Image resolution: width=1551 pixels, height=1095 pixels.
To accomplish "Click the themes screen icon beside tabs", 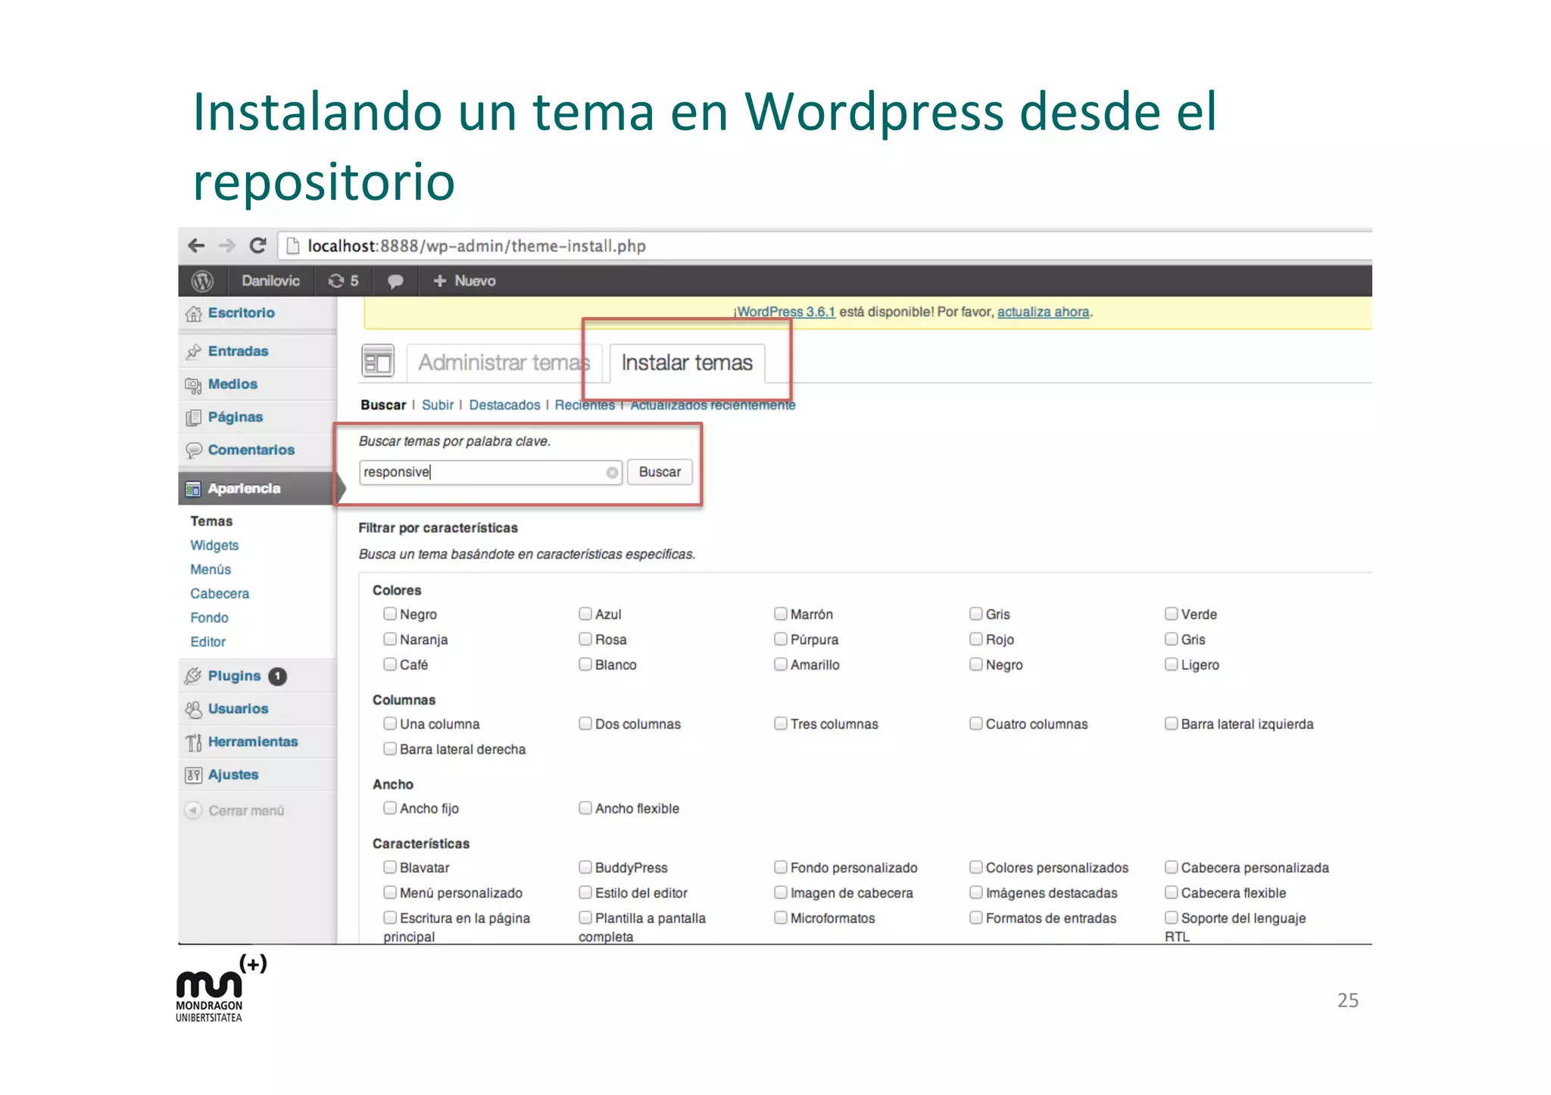I will pos(378,361).
